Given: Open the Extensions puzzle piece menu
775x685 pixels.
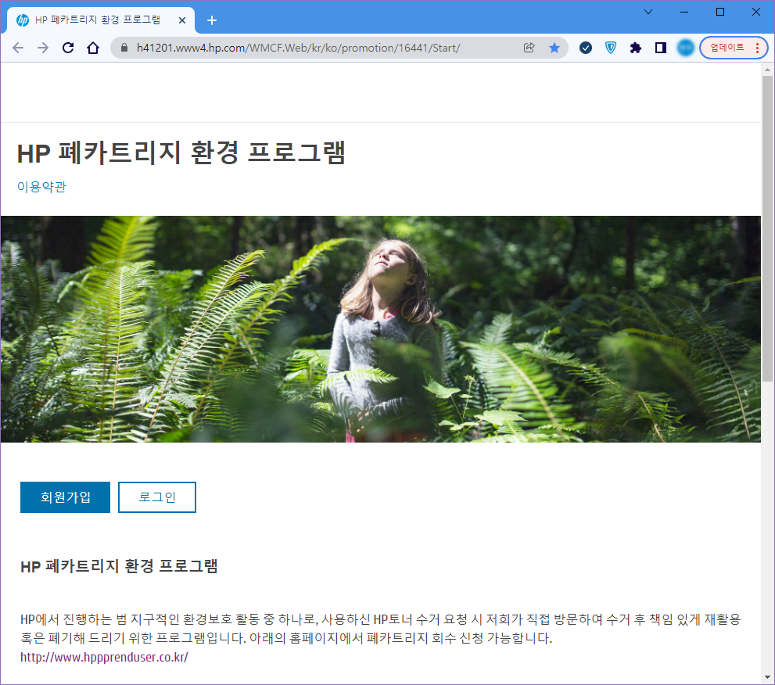Looking at the screenshot, I should (x=636, y=48).
